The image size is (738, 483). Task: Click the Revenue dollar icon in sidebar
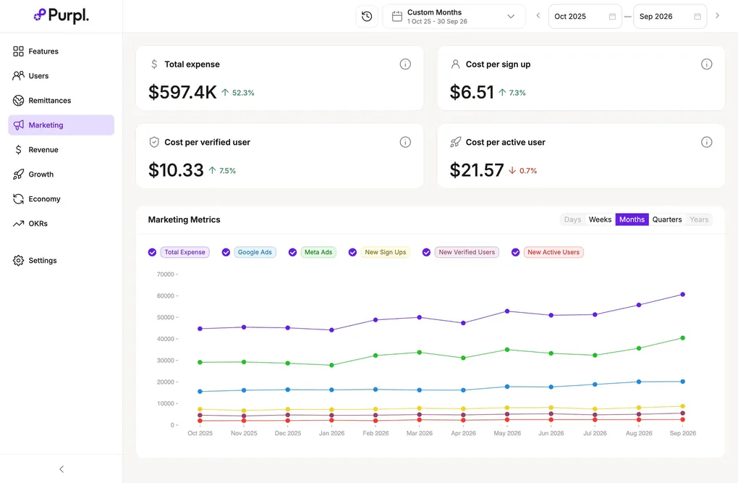[18, 149]
